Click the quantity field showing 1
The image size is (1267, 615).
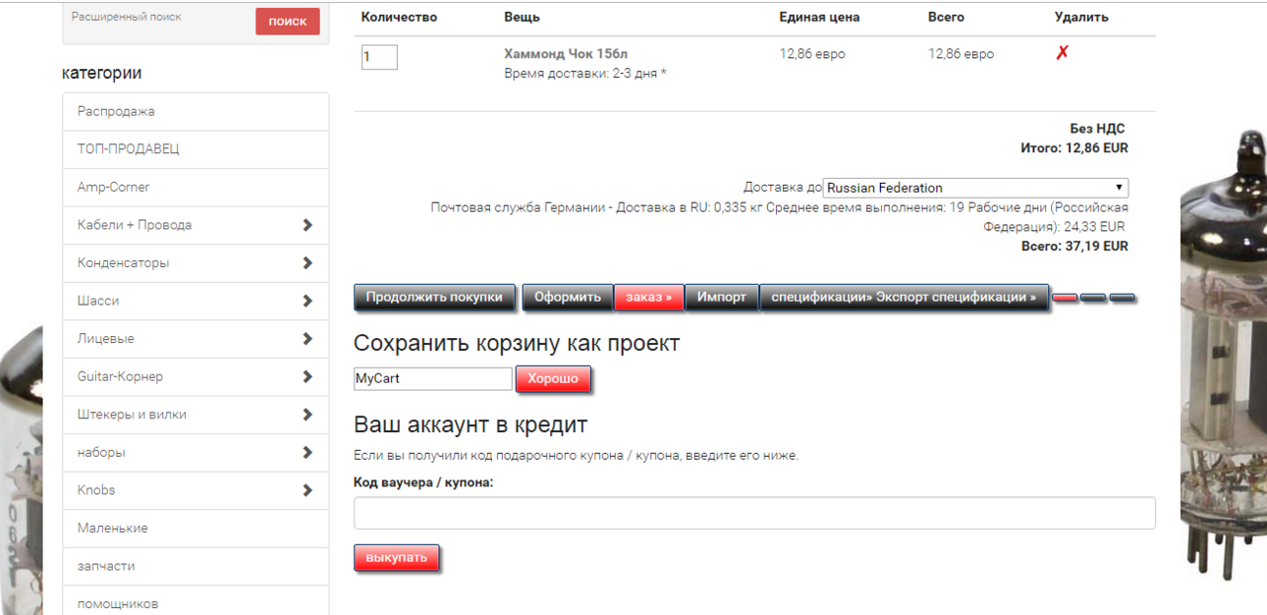(379, 57)
